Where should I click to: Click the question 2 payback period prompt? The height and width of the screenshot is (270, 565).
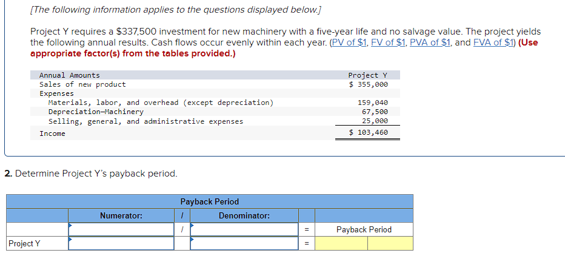click(91, 174)
